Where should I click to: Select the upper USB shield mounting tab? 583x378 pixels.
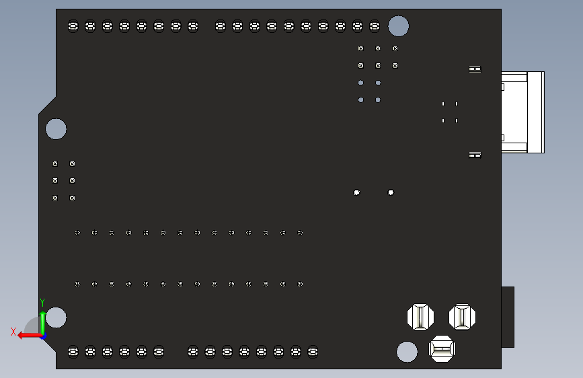pyautogui.click(x=475, y=69)
